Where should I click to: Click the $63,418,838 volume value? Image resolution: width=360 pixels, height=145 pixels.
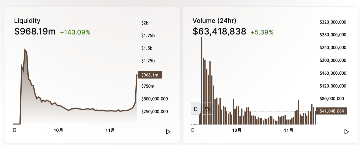pos(219,31)
